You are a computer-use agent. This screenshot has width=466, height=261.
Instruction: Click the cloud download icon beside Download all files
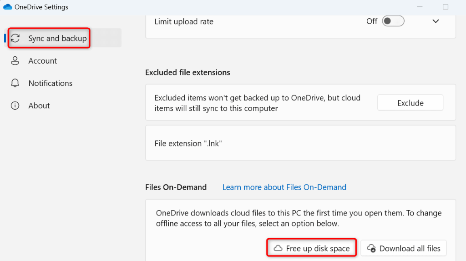click(x=371, y=248)
